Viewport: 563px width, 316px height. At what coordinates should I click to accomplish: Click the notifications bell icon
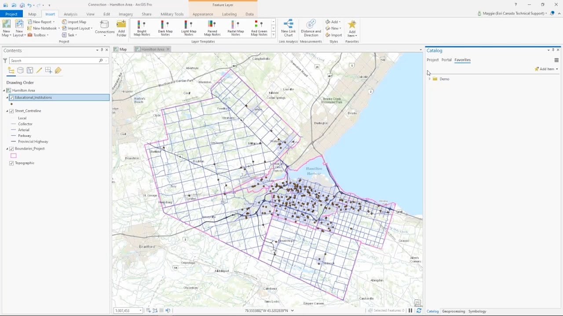(x=552, y=14)
